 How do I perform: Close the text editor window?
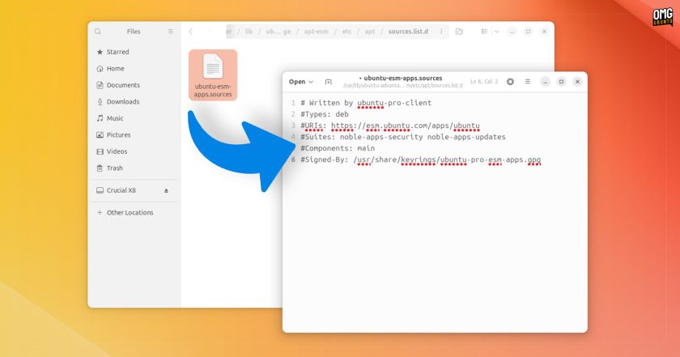point(577,82)
